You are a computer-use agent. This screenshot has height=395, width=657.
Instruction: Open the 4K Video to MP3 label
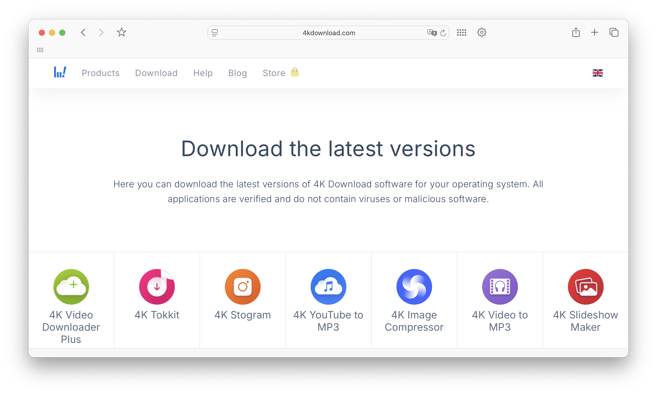click(x=500, y=321)
